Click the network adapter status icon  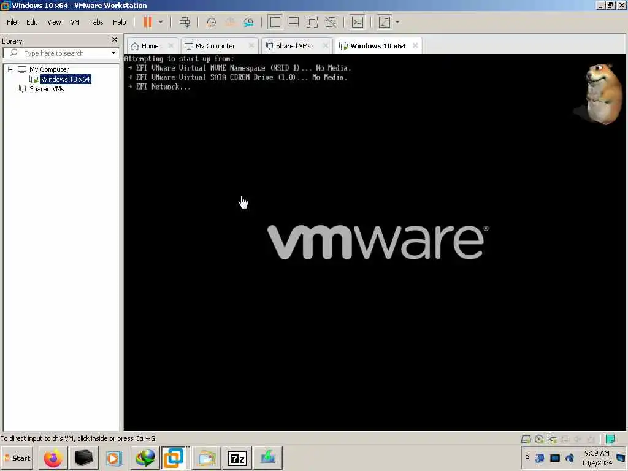tap(552, 439)
